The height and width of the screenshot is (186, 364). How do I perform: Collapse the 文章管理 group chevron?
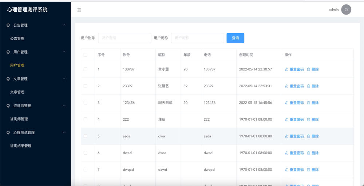[64, 79]
